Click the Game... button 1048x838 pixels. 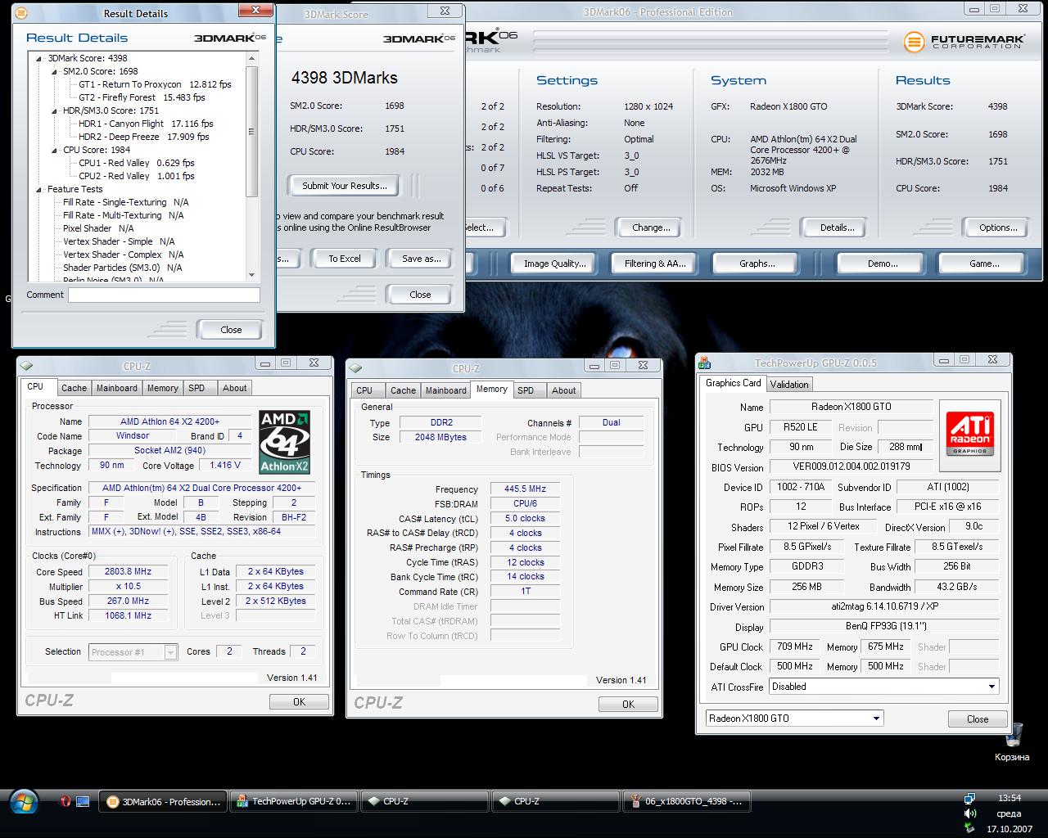tap(984, 264)
